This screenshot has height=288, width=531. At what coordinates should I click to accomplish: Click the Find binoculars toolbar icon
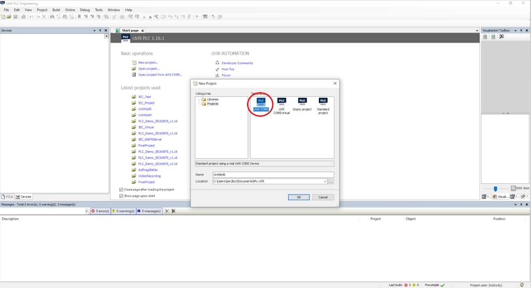52,17
